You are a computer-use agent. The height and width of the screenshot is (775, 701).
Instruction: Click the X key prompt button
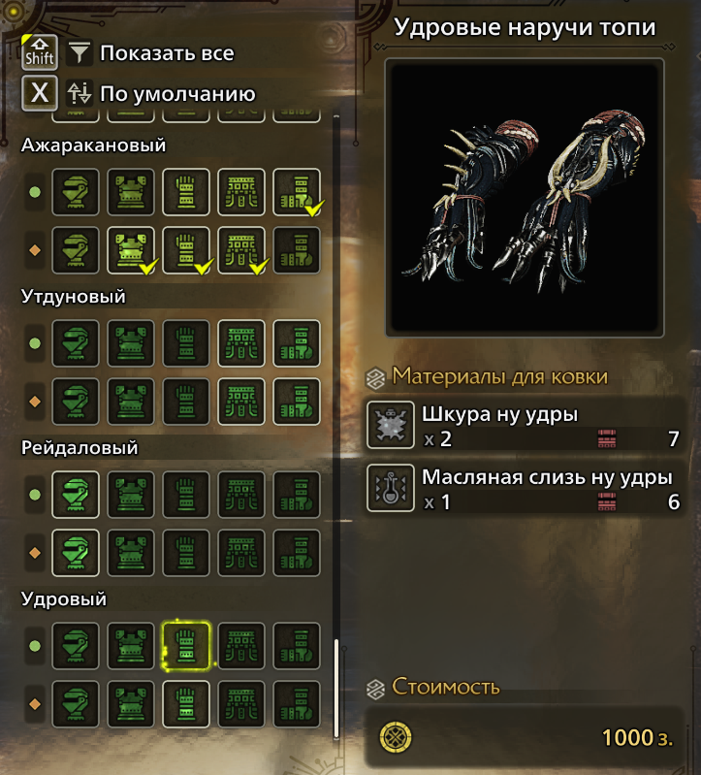(40, 93)
